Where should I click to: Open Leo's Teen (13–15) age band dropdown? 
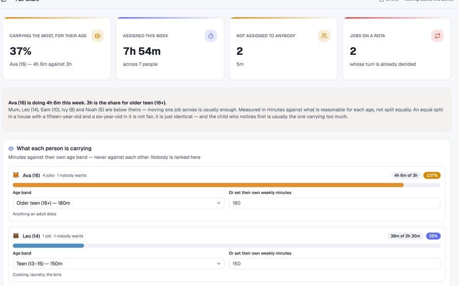point(118,264)
